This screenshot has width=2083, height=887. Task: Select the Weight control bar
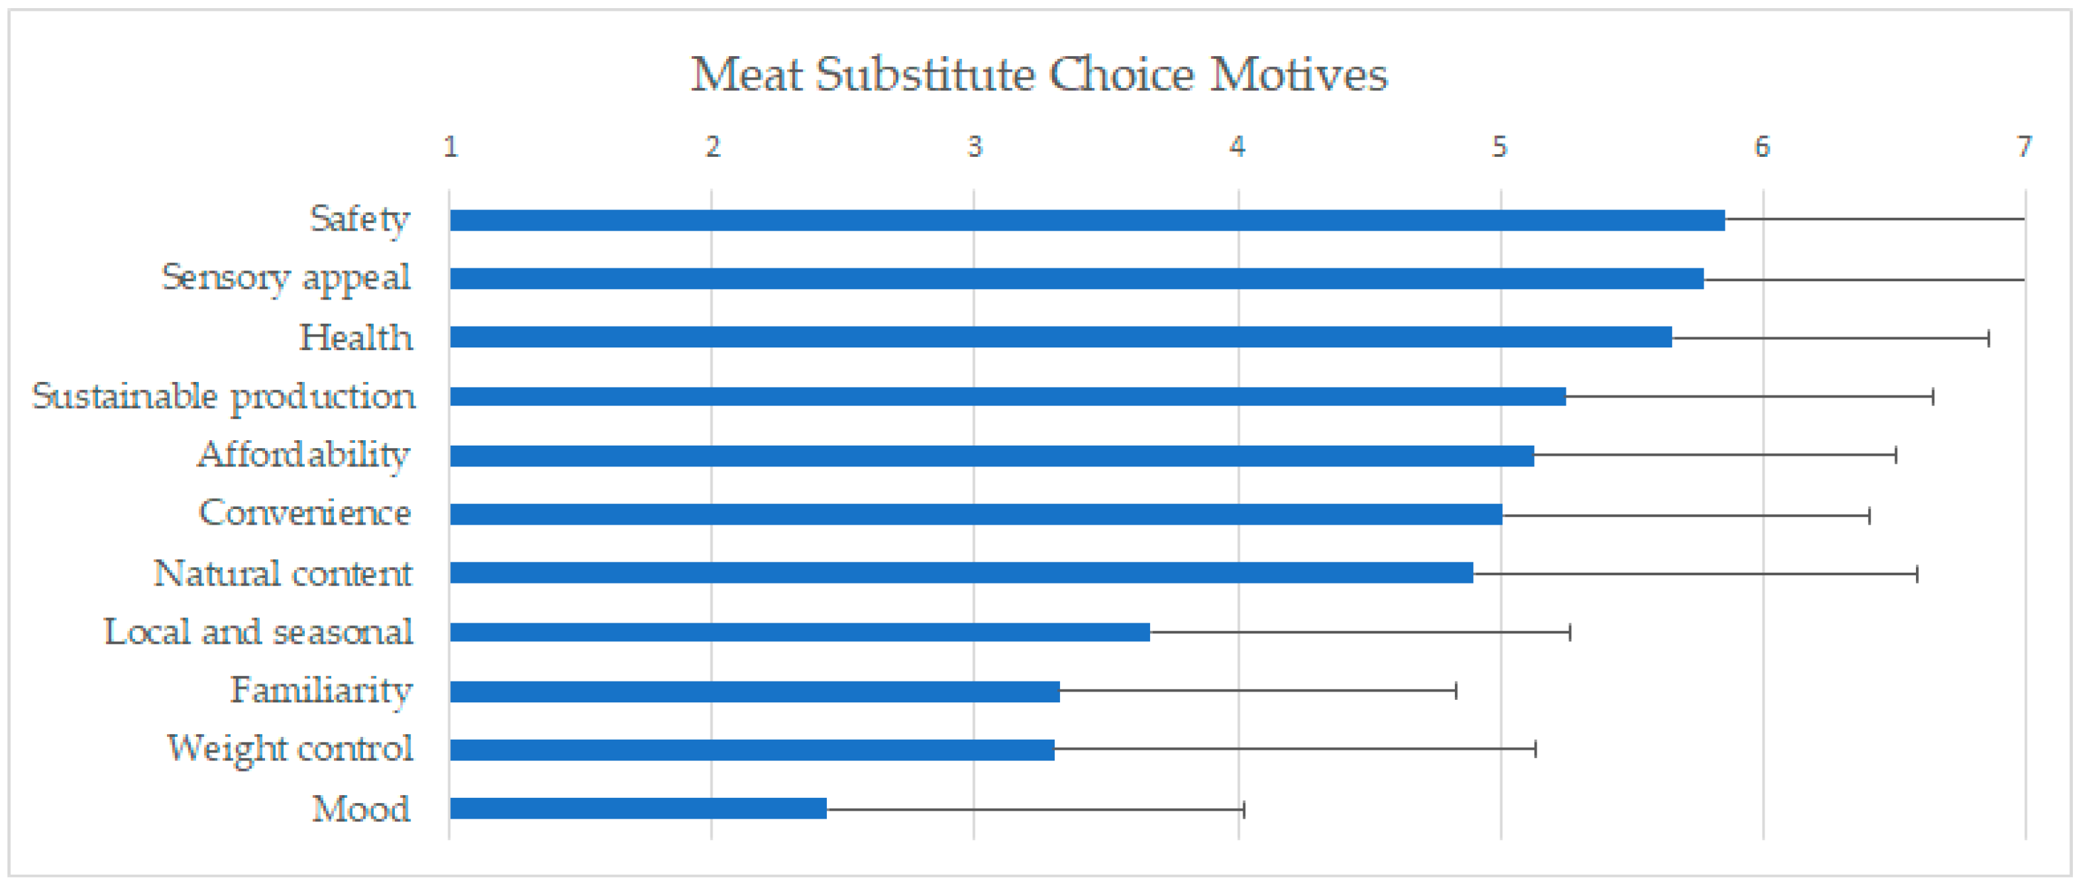click(752, 750)
